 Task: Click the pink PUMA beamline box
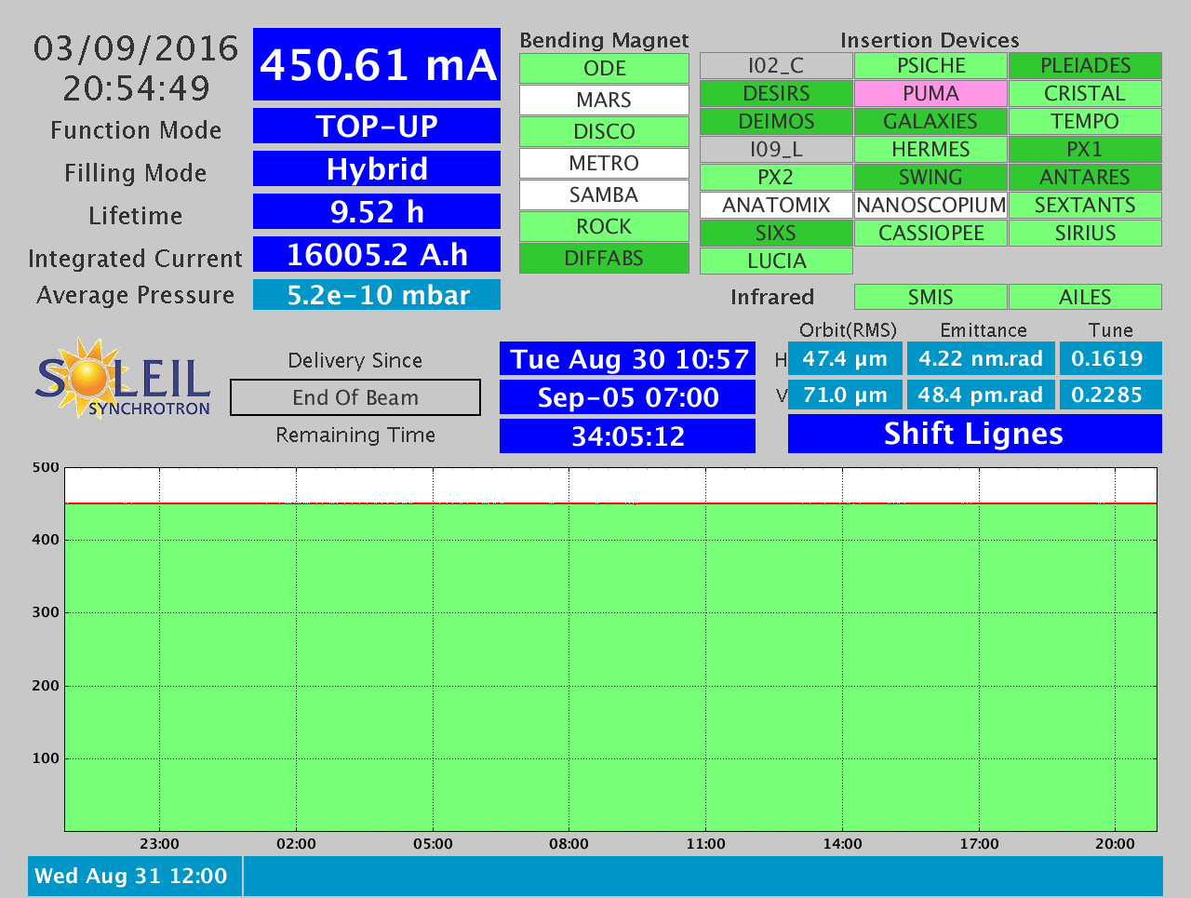click(930, 93)
